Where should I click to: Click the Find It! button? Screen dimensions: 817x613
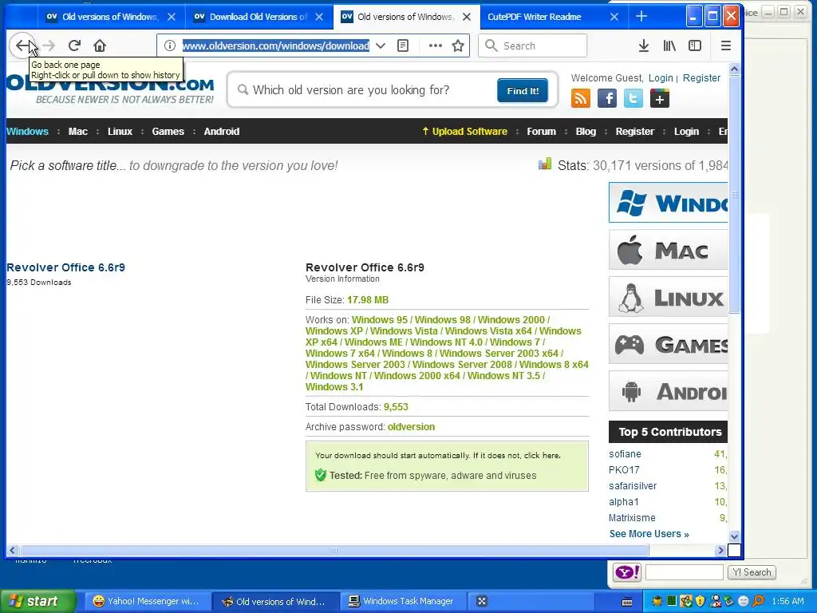(523, 91)
